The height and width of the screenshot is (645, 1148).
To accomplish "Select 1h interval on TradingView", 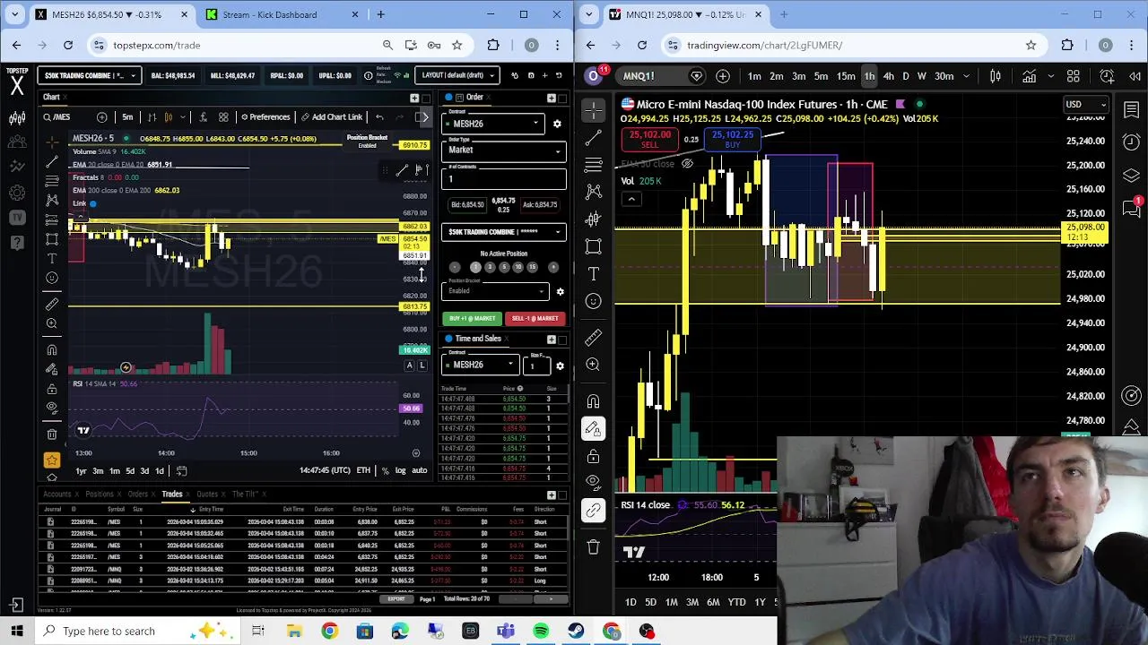I will [x=869, y=76].
